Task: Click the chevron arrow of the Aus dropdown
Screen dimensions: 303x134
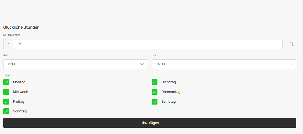Action: (142, 64)
